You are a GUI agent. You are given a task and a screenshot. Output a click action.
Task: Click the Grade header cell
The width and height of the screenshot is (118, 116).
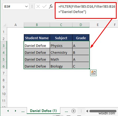pos(81,38)
